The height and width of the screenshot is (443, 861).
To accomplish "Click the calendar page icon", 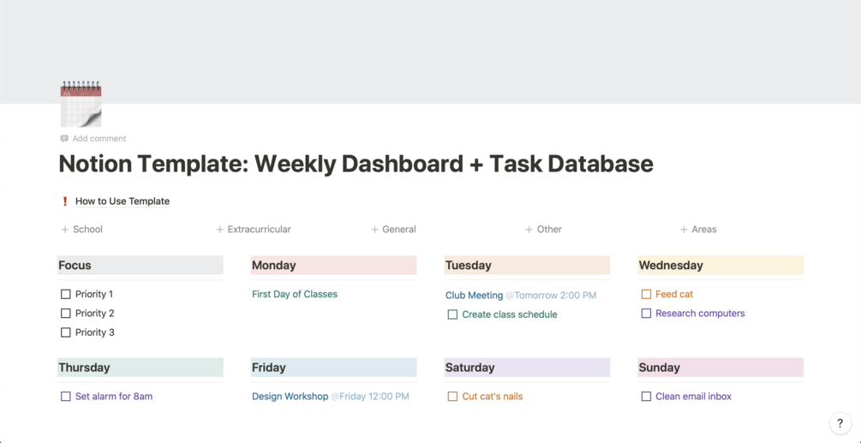I will pos(81,105).
